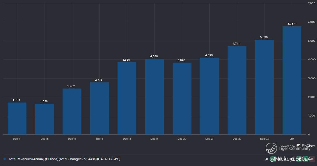
Task: Select the 4,096 value label
Action: (209, 55)
